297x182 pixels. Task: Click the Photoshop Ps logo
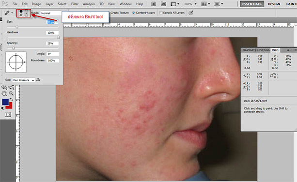click(x=5, y=4)
